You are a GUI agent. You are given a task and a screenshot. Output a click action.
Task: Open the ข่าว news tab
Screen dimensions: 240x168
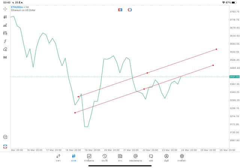click(x=120, y=158)
